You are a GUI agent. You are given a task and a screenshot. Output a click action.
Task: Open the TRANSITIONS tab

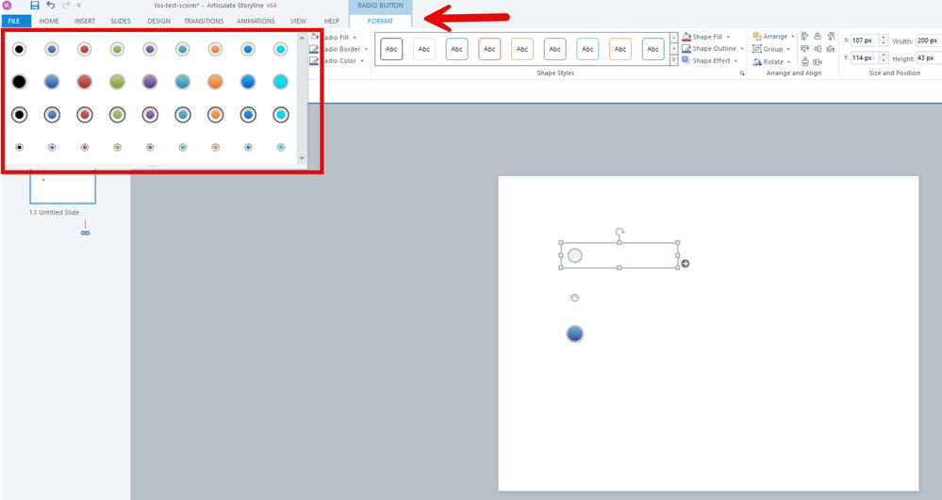pyautogui.click(x=204, y=21)
